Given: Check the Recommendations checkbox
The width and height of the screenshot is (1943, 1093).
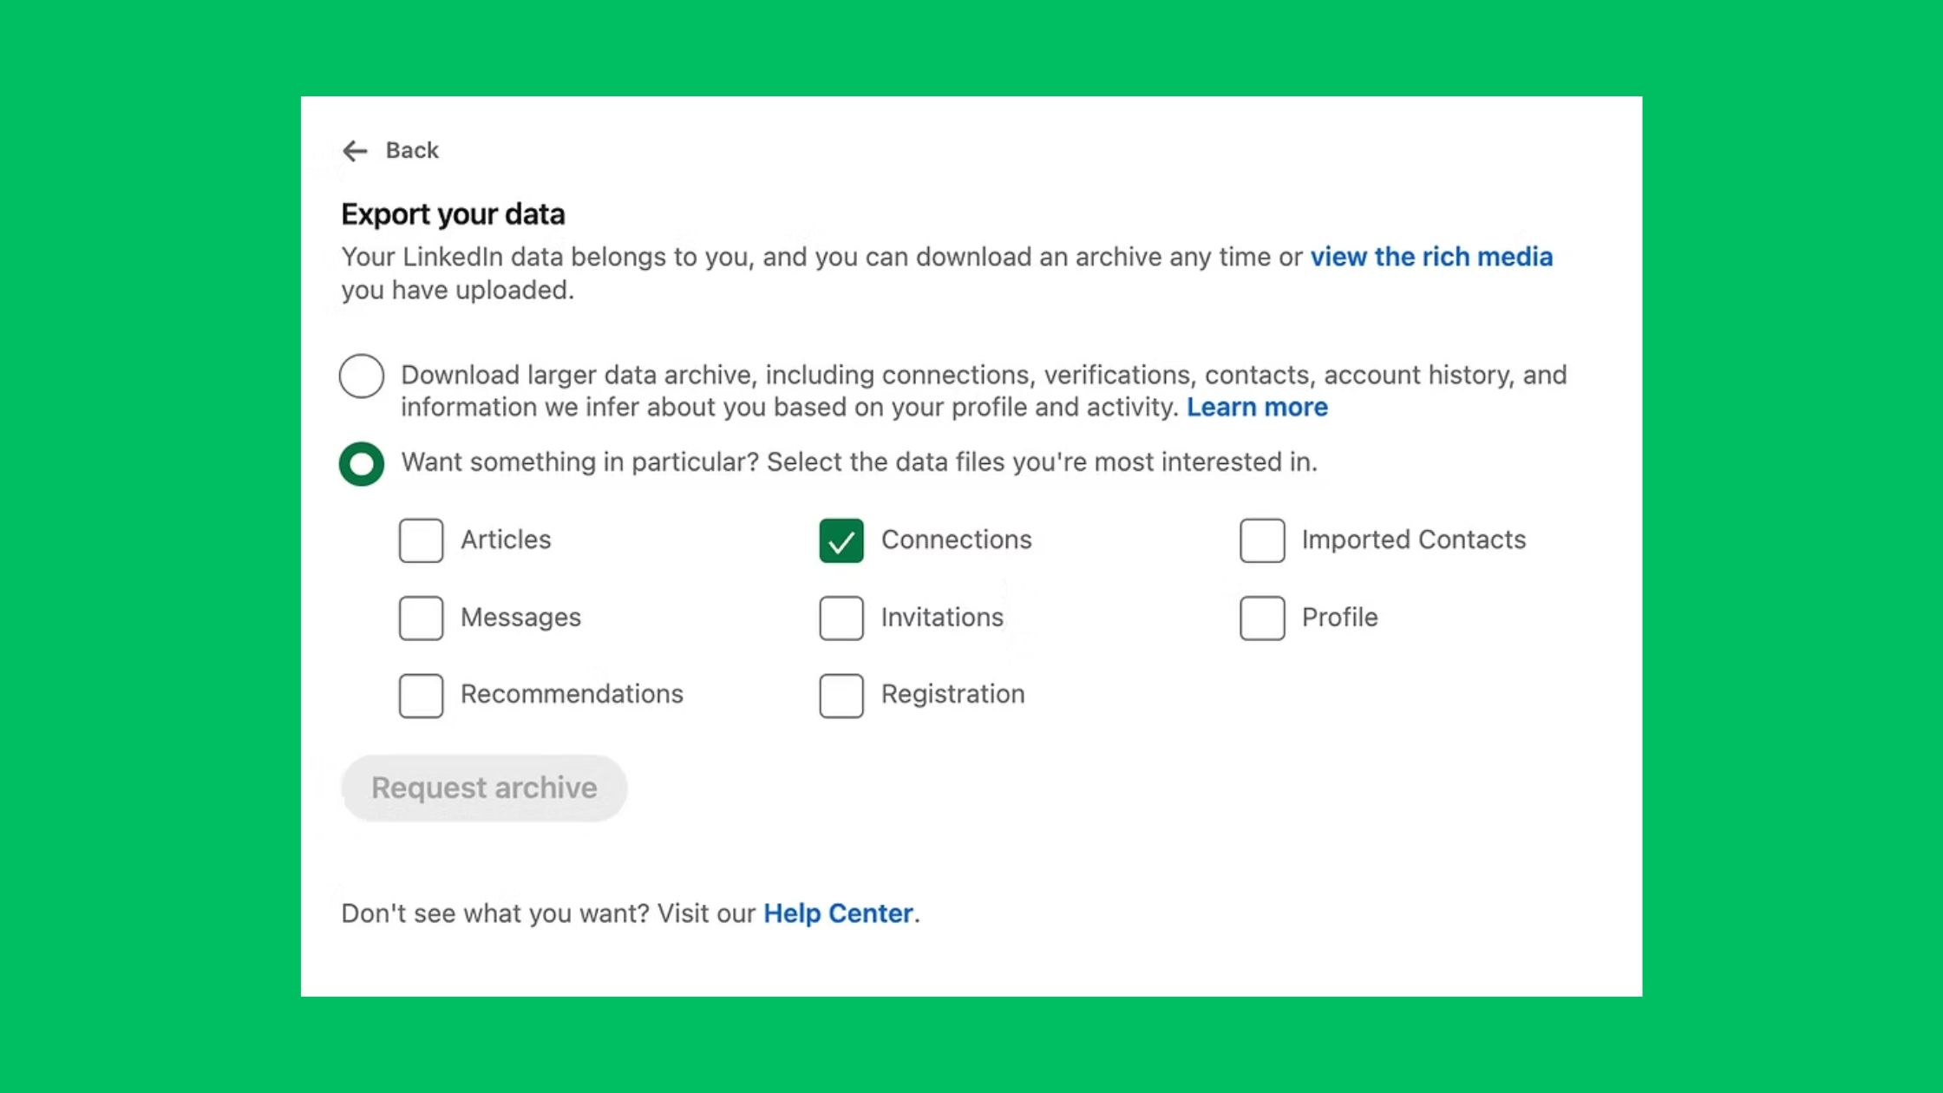Looking at the screenshot, I should 421,695.
